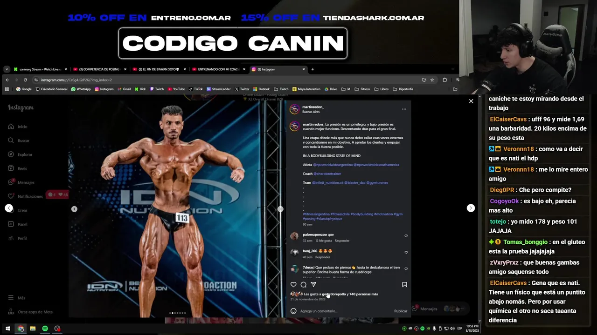The image size is (597, 335).
Task: Open Mensajes in Instagram sidebar
Action: pyautogui.click(x=21, y=182)
